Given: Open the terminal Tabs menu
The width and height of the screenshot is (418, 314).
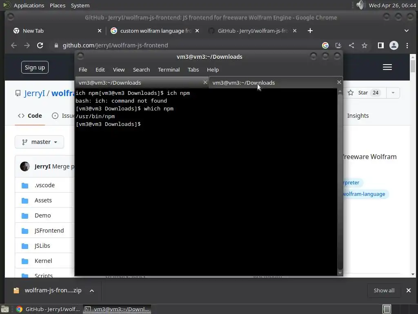Looking at the screenshot, I should [193, 70].
